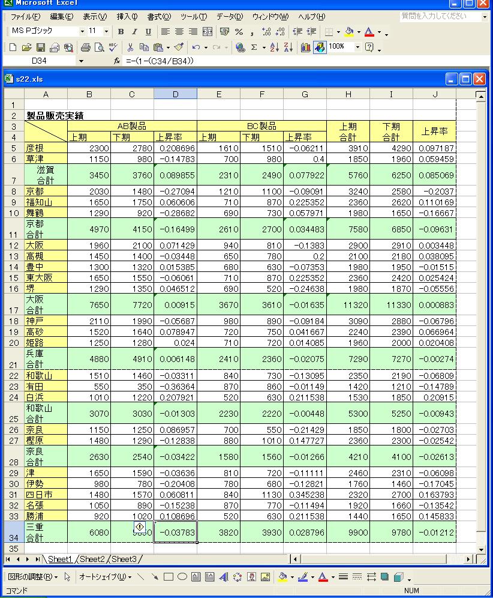493x598 pixels.
Task: Increase indent icon
Action: 312,32
